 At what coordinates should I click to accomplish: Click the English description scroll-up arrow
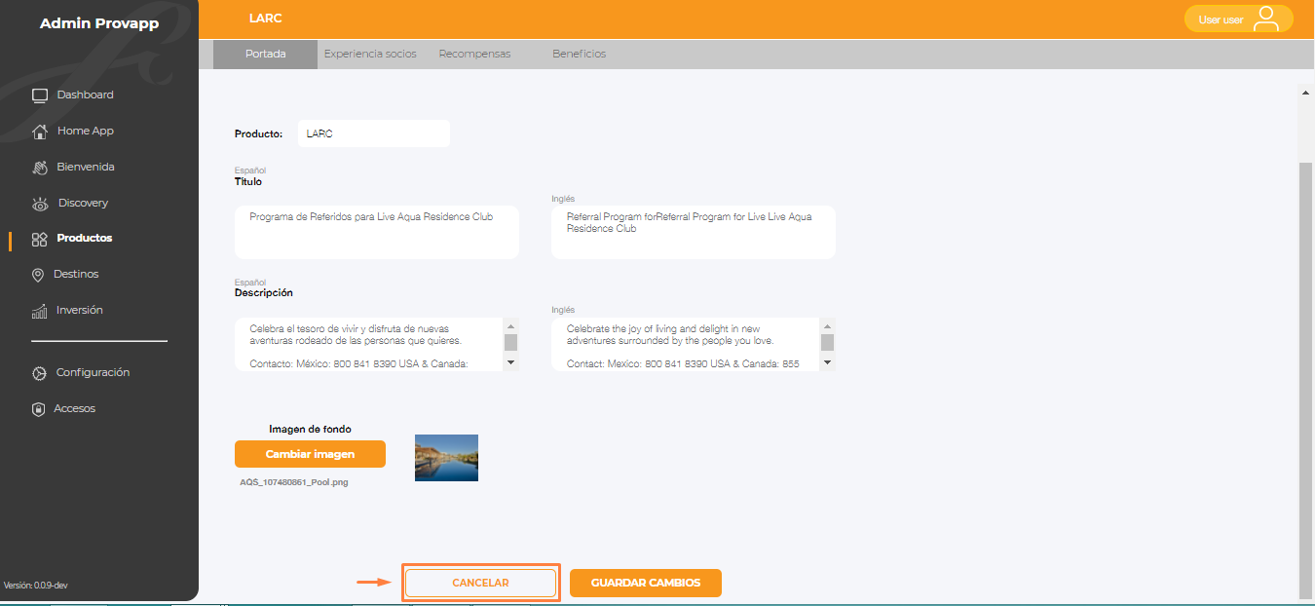point(827,325)
